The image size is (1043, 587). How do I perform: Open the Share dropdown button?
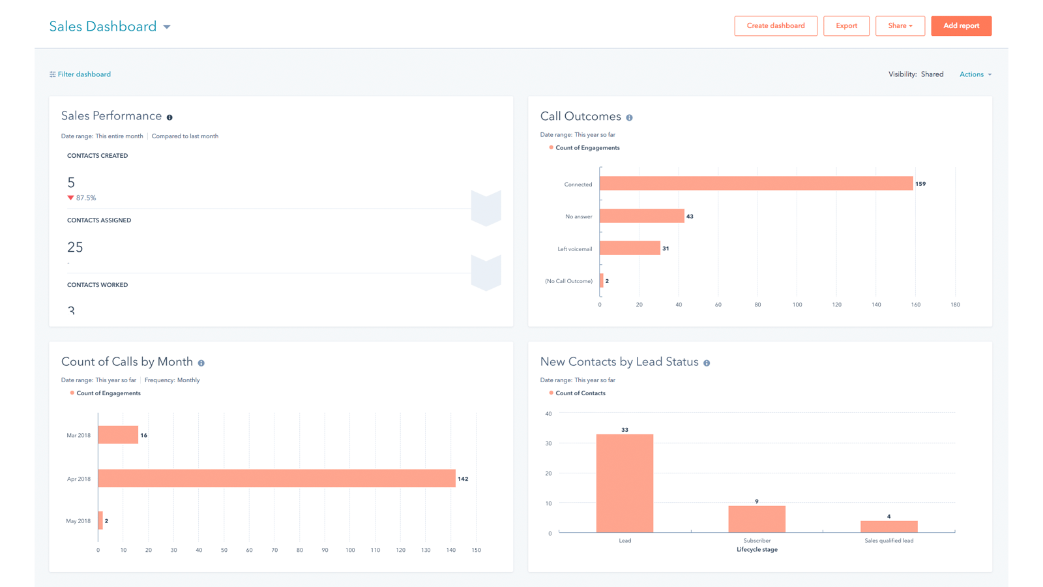click(x=900, y=26)
